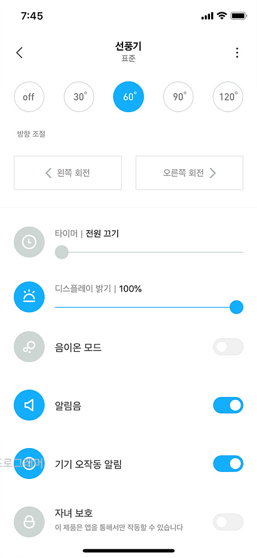The width and height of the screenshot is (257, 558).
Task: Click the display brightness slider handle
Action: (x=237, y=307)
